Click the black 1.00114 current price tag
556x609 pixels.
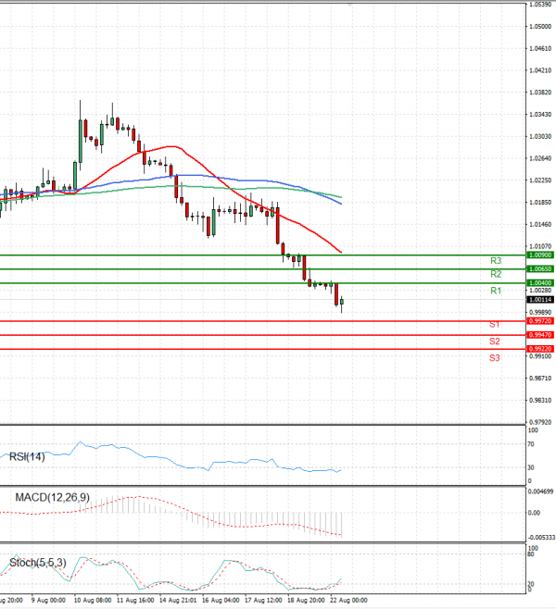(x=540, y=300)
